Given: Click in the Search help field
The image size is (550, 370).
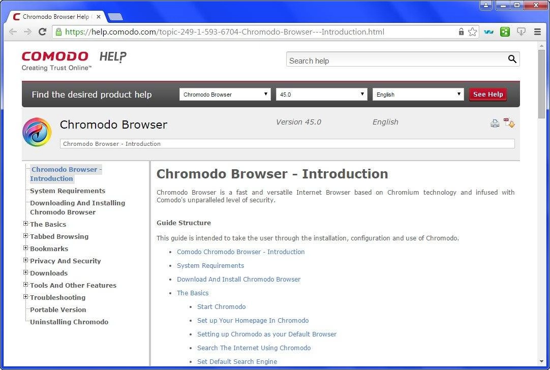Looking at the screenshot, I should pyautogui.click(x=396, y=59).
